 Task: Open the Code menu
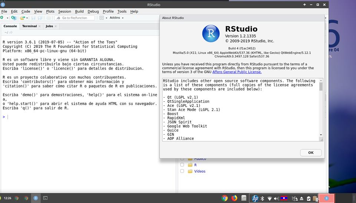pos(26,12)
